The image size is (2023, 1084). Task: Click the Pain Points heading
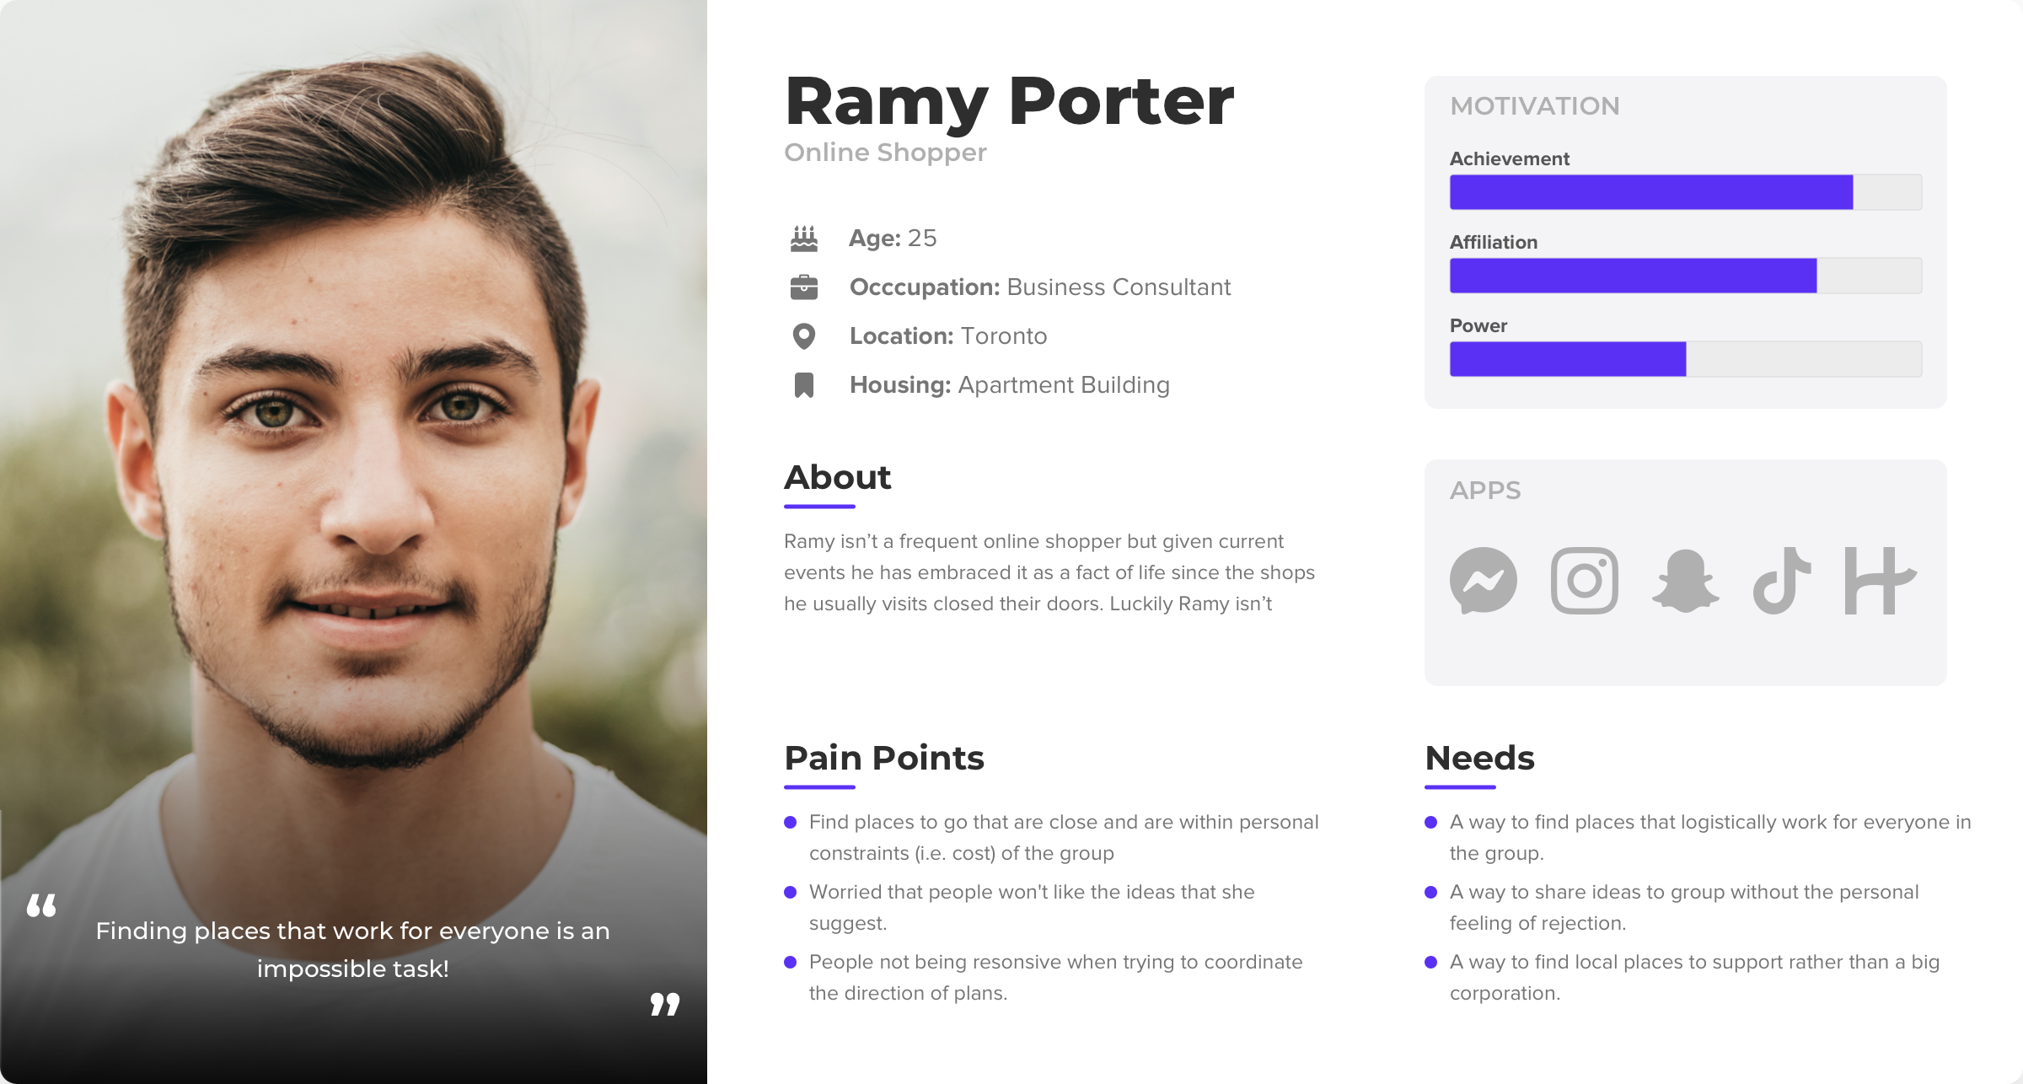coord(884,758)
